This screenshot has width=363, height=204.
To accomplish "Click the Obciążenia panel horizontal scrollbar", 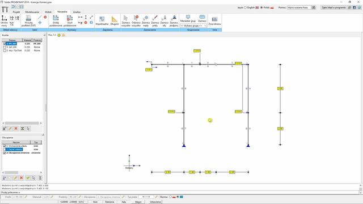I will click(22, 172).
